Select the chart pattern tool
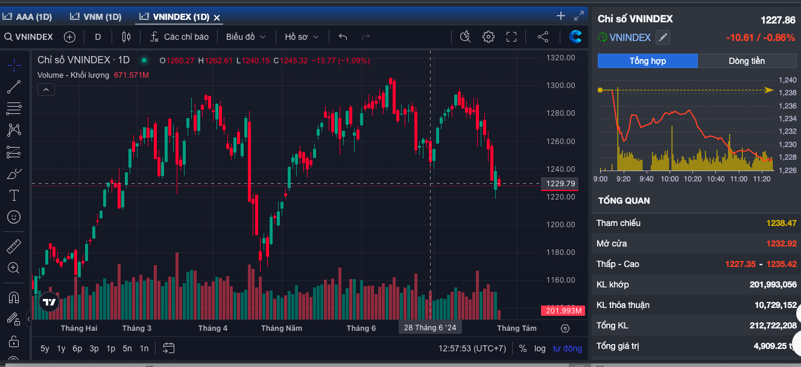The image size is (801, 367). [x=13, y=130]
